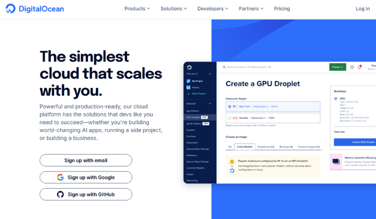Open Images in sidebar
376x219 pixels.
tap(190, 175)
